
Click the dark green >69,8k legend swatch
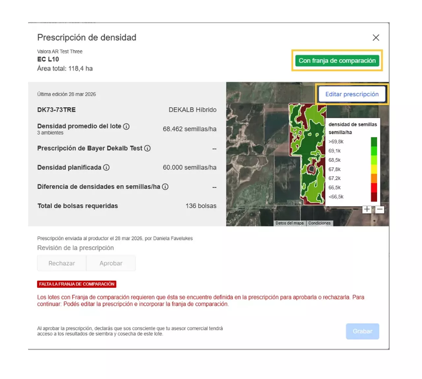374,142
